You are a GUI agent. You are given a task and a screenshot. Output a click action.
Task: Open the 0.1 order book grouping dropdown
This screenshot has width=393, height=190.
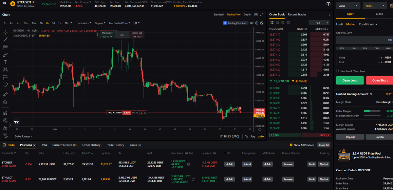pos(320,23)
